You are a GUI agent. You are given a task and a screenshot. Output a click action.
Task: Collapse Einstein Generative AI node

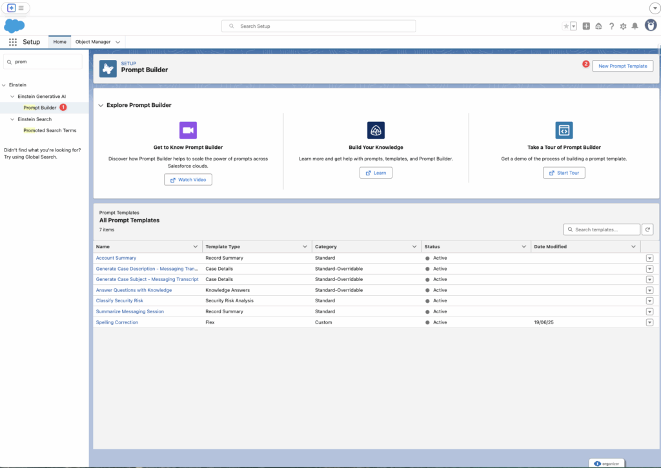coord(12,97)
